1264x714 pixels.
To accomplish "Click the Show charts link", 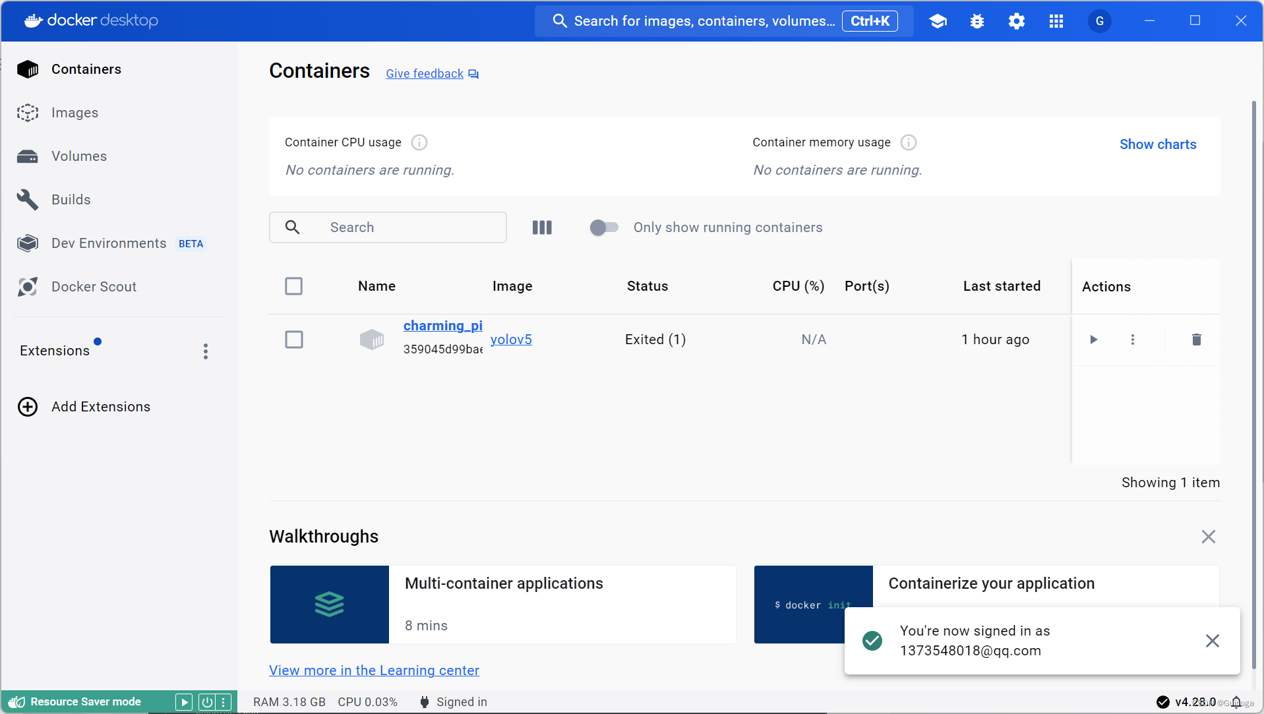I will pos(1158,144).
